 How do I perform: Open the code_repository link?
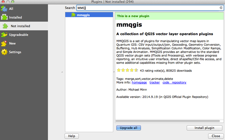pos(174,82)
